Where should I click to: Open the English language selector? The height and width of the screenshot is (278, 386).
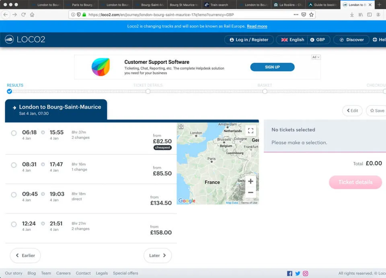292,40
